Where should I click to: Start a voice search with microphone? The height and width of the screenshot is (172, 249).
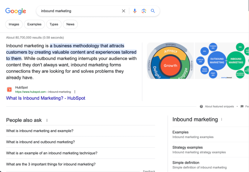[x=135, y=11]
